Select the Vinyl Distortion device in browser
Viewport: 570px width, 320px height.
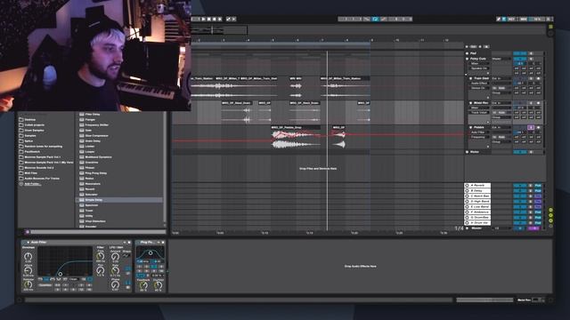[x=95, y=221]
